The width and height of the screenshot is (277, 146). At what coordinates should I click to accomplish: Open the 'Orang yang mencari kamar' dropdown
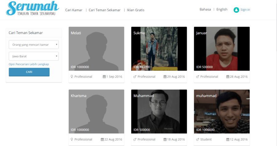(x=34, y=45)
